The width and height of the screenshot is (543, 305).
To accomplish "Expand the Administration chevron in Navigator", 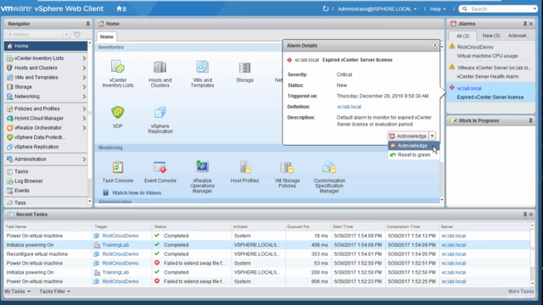I will click(84, 159).
